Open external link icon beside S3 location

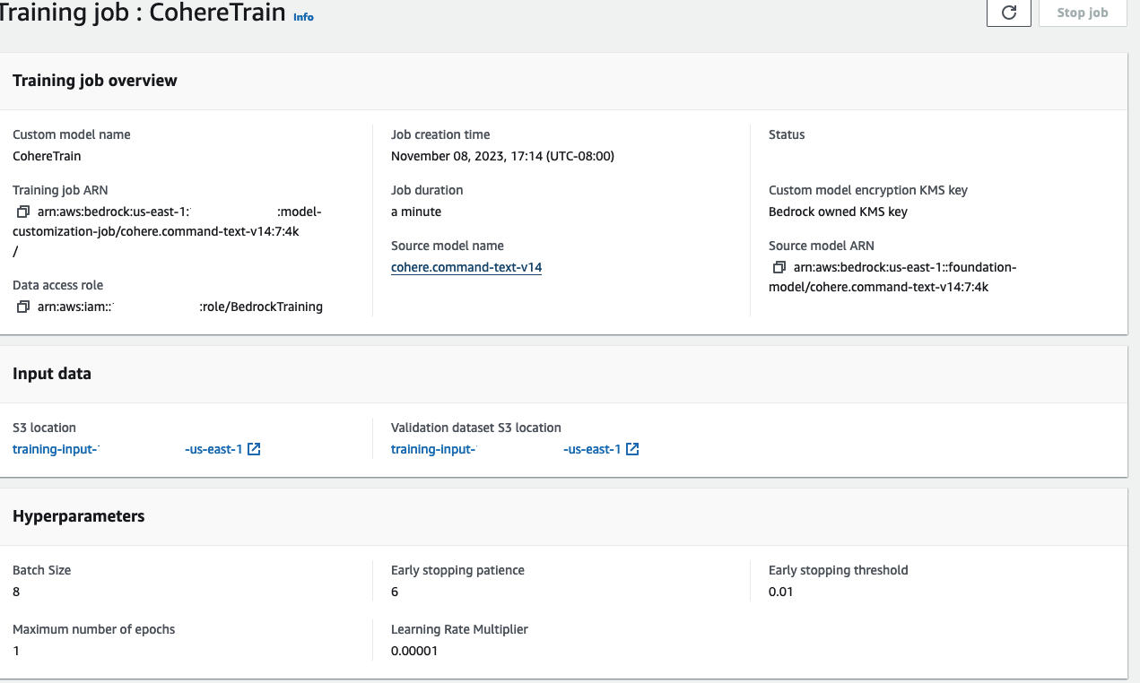(x=254, y=449)
